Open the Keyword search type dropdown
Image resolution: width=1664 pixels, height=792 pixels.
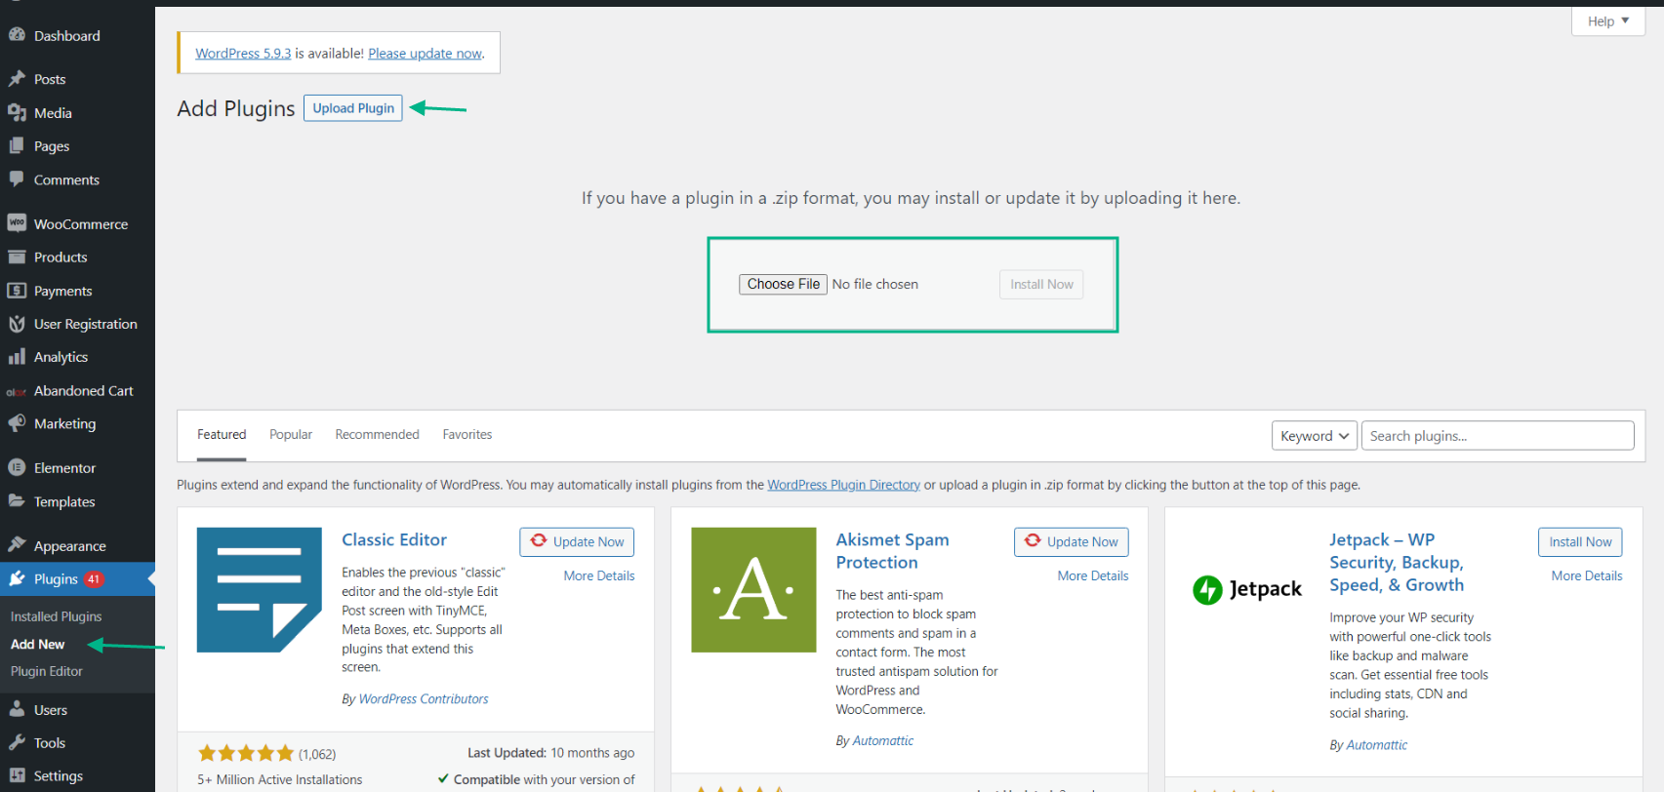point(1315,436)
